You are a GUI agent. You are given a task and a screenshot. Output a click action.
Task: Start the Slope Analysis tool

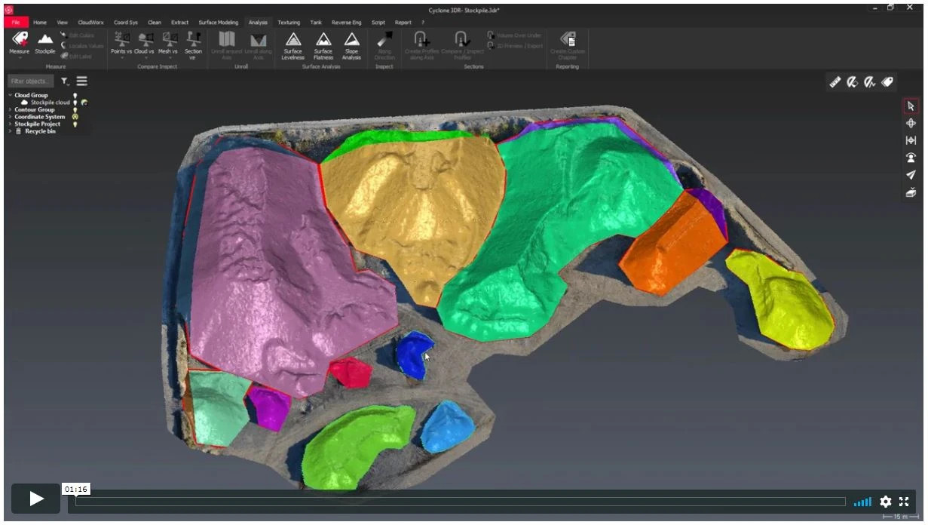[351, 45]
